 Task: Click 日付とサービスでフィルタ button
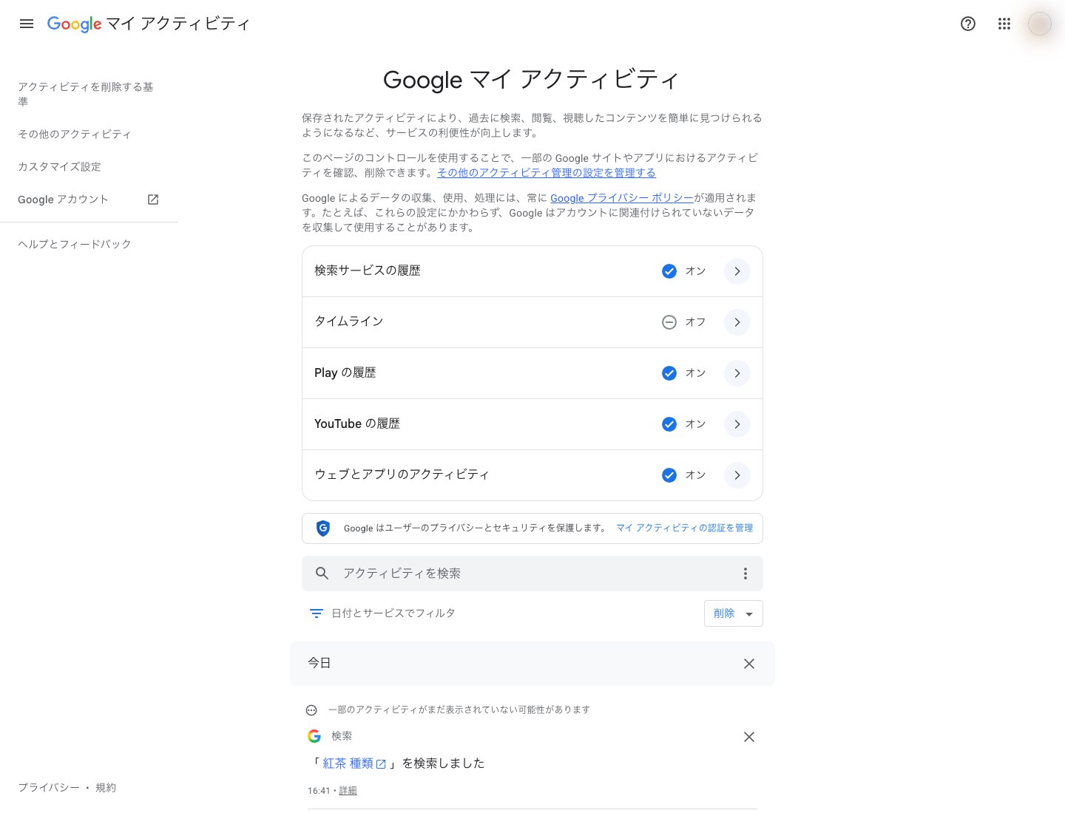click(x=382, y=613)
